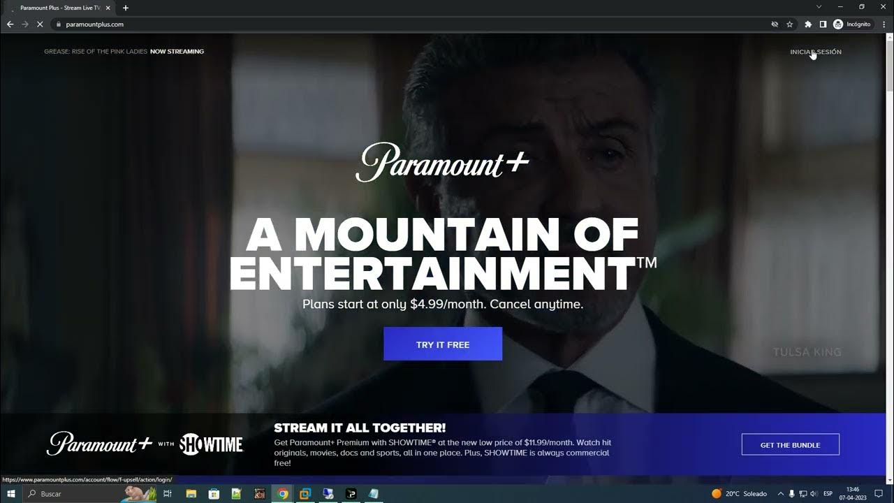894x503 pixels.
Task: Click the Chrome icon on the taskbar
Action: (x=282, y=494)
